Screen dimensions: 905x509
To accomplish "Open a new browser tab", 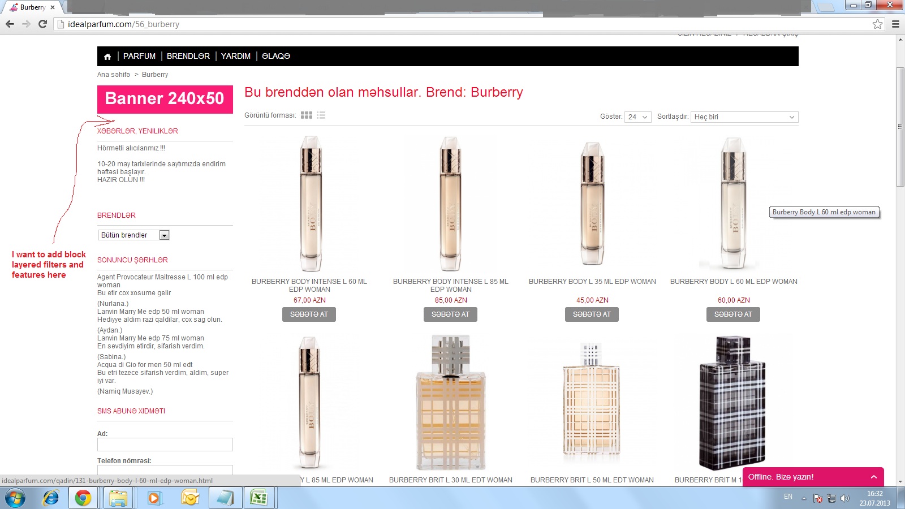I will [x=826, y=7].
